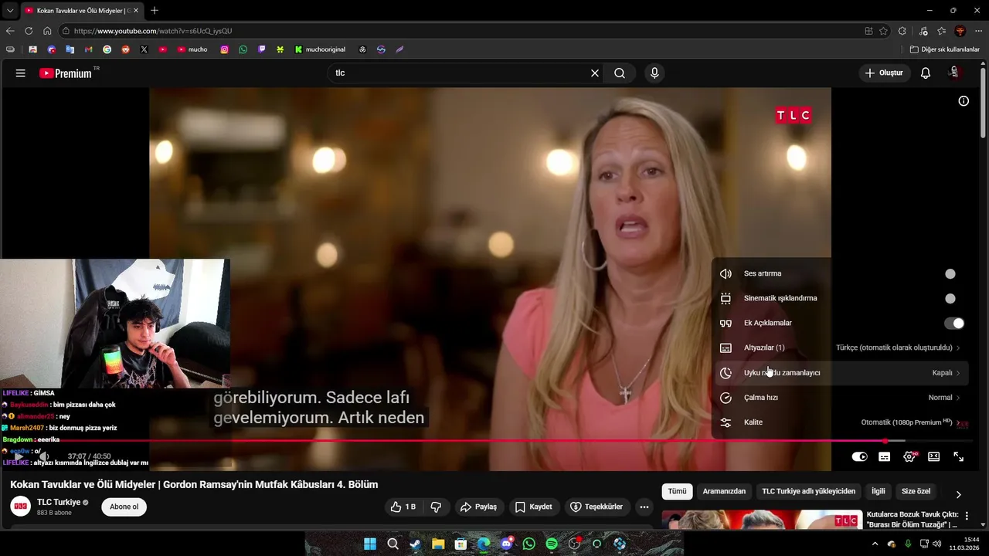Start voice search with microphone
The image size is (989, 556).
[x=654, y=73]
